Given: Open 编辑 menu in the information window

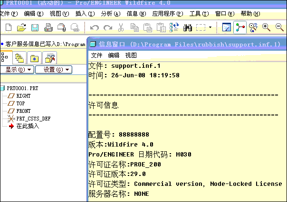Looking at the screenshot, I should [x=114, y=55].
